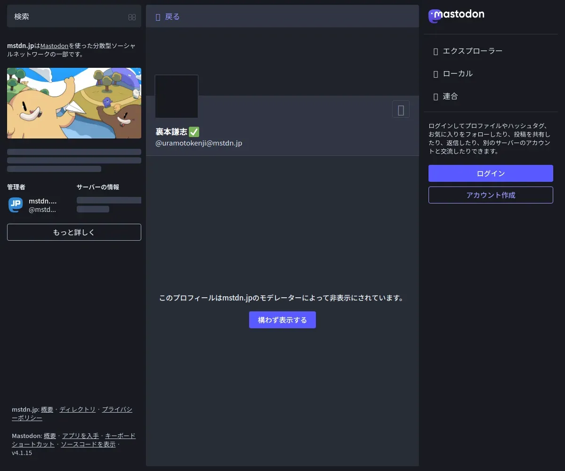Go back using the 戻る button
This screenshot has height=471, width=565.
tap(168, 16)
